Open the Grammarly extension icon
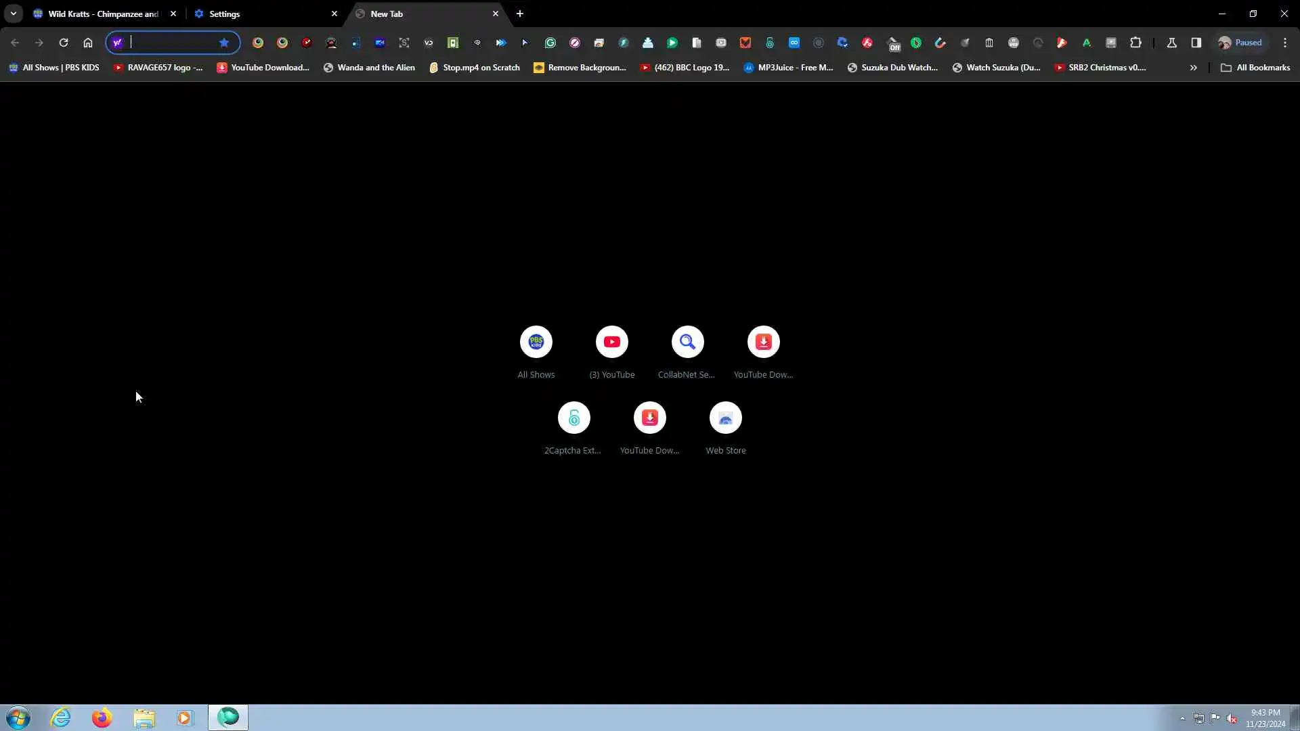The height and width of the screenshot is (731, 1300). [550, 43]
